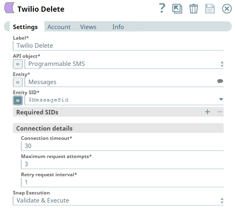This screenshot has height=209, width=235.
Task: Click the Label field containing Twilio Delete
Action: [x=118, y=46]
